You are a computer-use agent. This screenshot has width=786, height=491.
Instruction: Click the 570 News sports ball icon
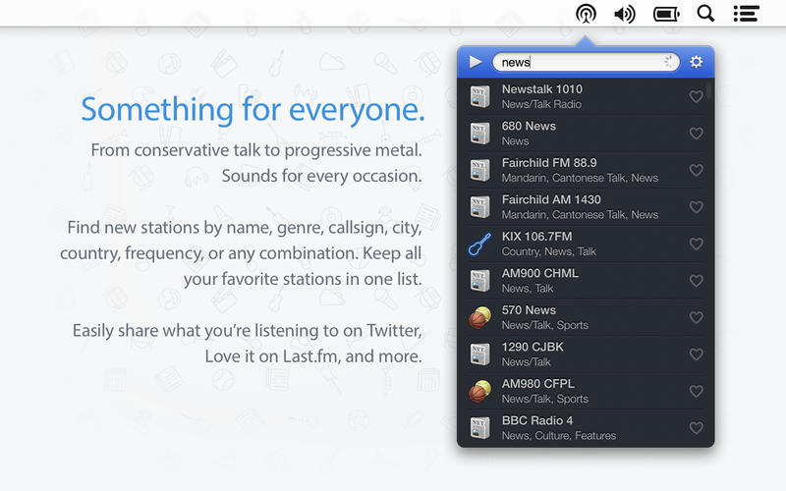pos(479,318)
